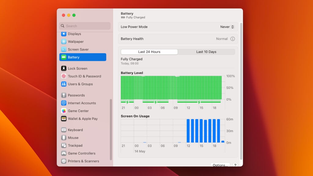Open Screen Saver icon in sidebar

[x=64, y=49]
